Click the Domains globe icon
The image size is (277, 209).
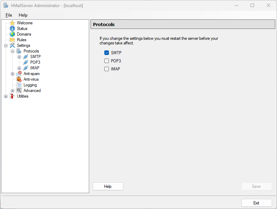(x=12, y=34)
